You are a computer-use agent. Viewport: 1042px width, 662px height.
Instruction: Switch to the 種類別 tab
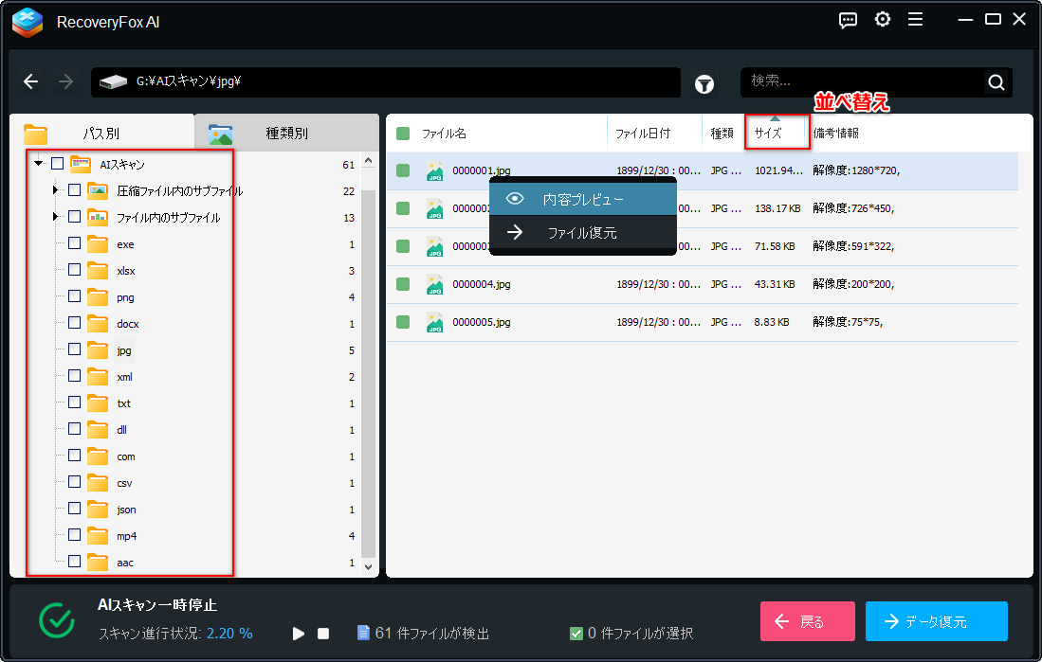[x=286, y=134]
